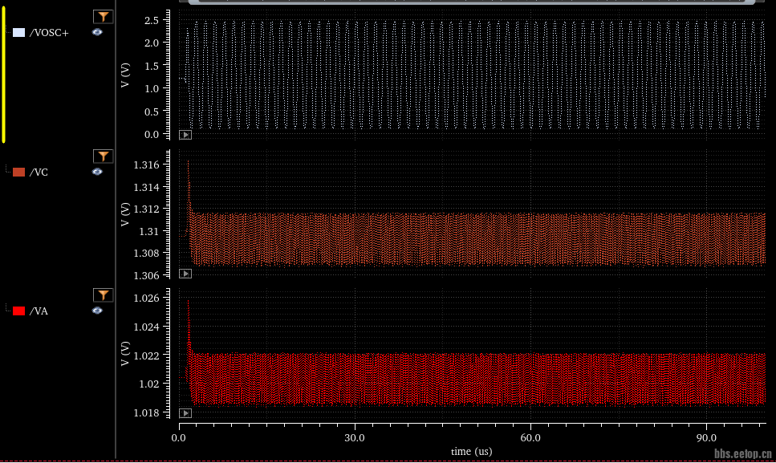Expand the arrow button on VOSC+ strip

[x=185, y=135]
